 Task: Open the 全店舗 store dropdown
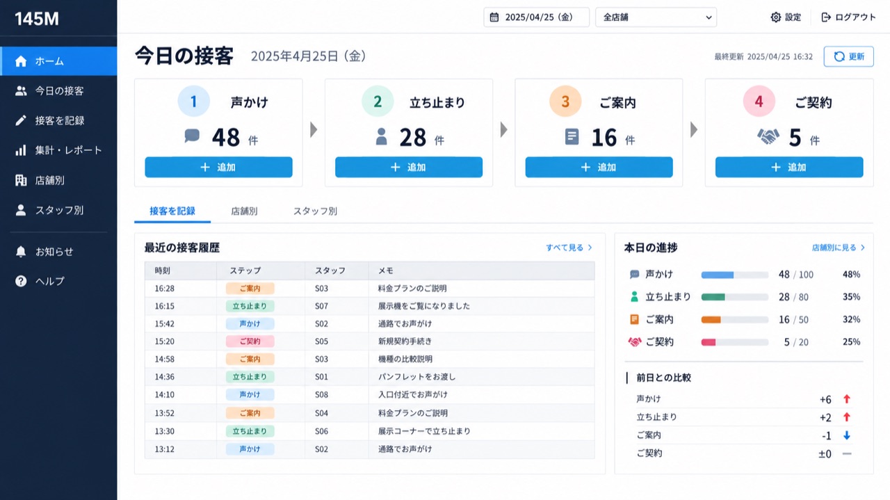tap(656, 17)
